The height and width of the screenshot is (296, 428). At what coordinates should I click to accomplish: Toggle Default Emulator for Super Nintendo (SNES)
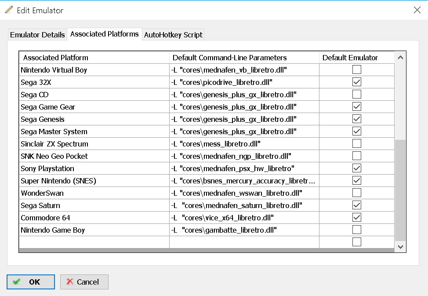356,180
